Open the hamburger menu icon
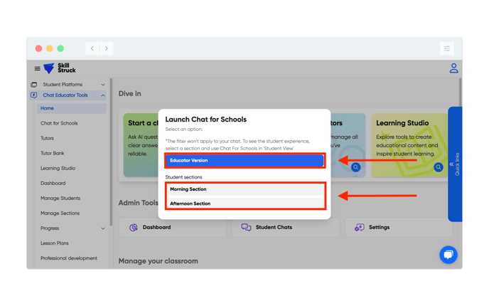 click(38, 68)
